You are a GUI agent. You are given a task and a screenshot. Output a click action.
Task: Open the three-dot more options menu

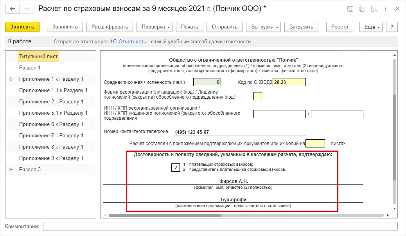[x=386, y=9]
